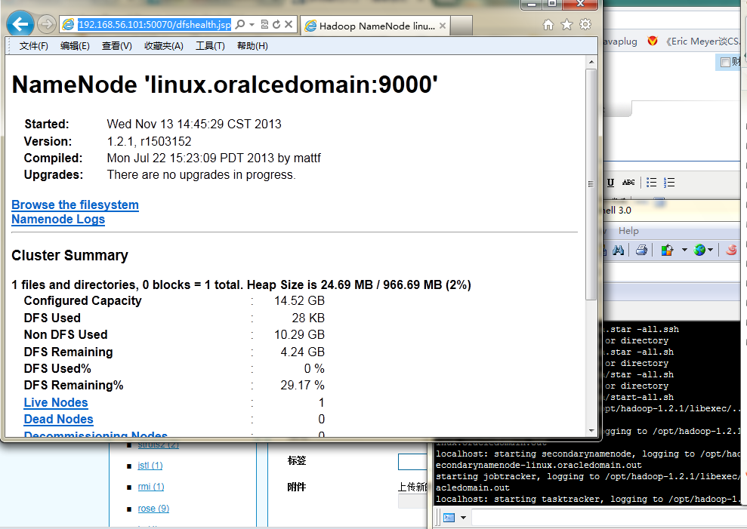
Task: Click the command input box below the terminal
Action: (x=610, y=518)
